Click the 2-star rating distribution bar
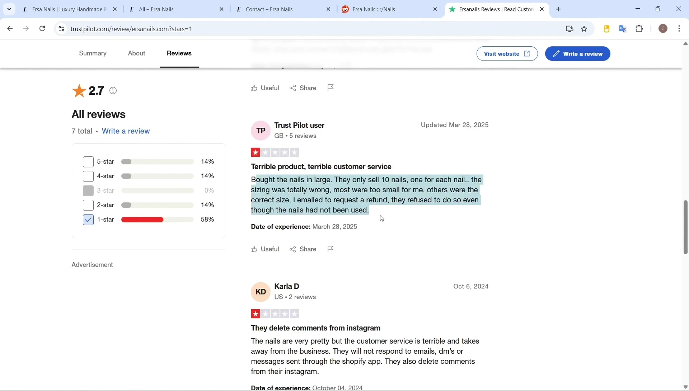This screenshot has width=689, height=391. tap(158, 205)
